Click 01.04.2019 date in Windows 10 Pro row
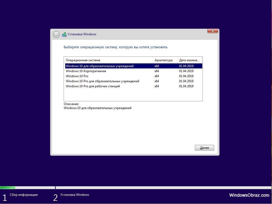The image size is (272, 204). [186, 76]
